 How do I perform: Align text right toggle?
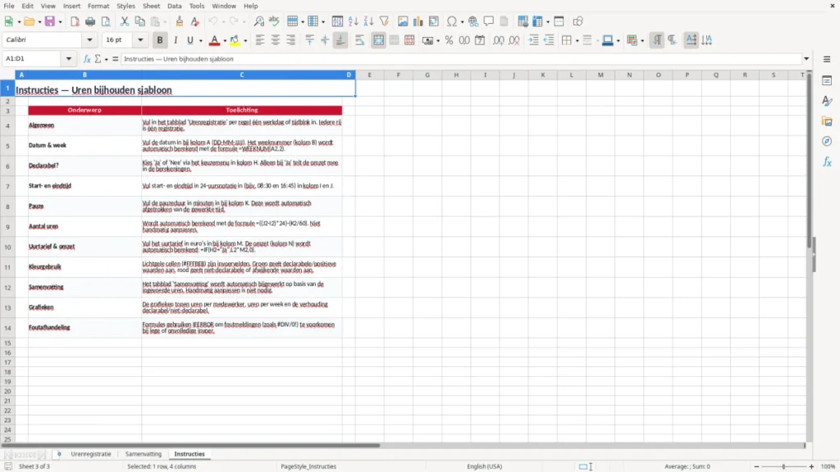[x=291, y=40]
